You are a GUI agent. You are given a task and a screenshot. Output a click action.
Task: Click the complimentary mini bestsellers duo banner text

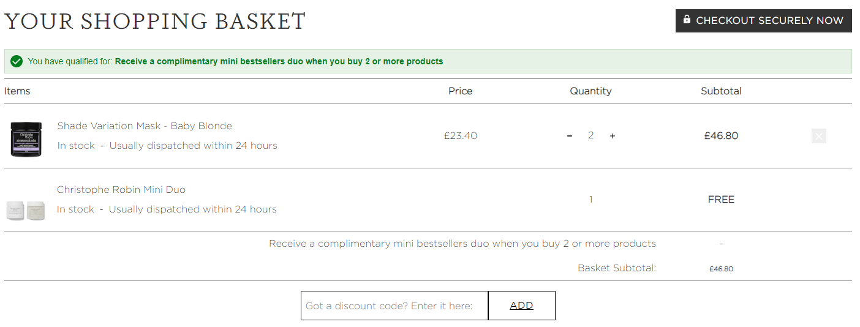pyautogui.click(x=279, y=61)
